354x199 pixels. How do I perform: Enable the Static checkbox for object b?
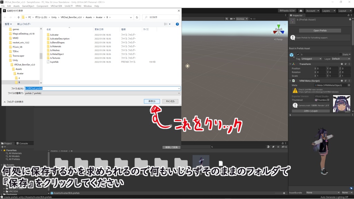pos(341,54)
